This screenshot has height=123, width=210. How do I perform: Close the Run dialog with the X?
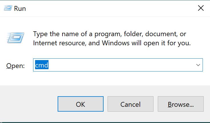coord(201,8)
